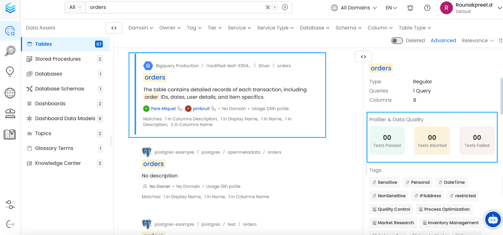The width and height of the screenshot is (503, 235).
Task: Collapse the orders summary panel
Action: point(363,57)
